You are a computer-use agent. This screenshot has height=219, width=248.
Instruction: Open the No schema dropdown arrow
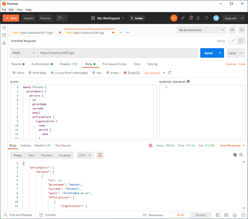pos(164,73)
